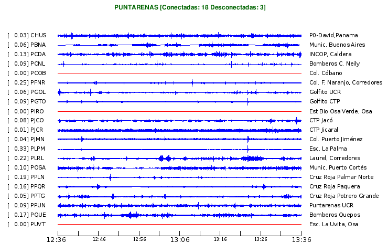The height and width of the screenshot is (243, 388).
Task: Select the PLPM station code
Action: click(x=38, y=149)
